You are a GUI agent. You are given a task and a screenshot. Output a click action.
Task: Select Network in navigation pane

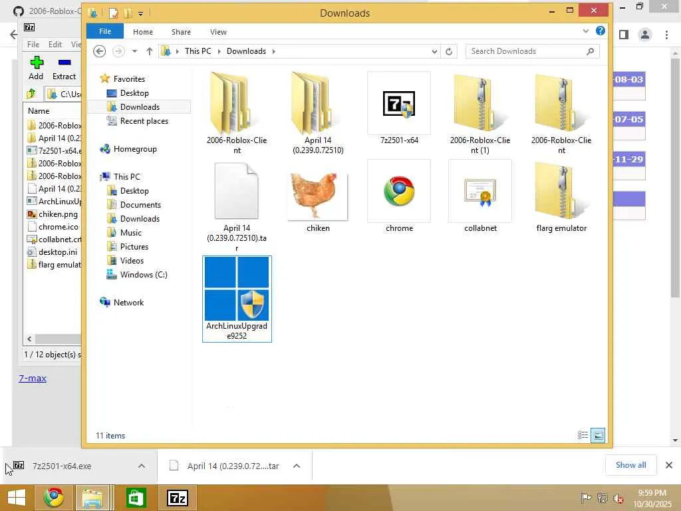[x=128, y=303]
